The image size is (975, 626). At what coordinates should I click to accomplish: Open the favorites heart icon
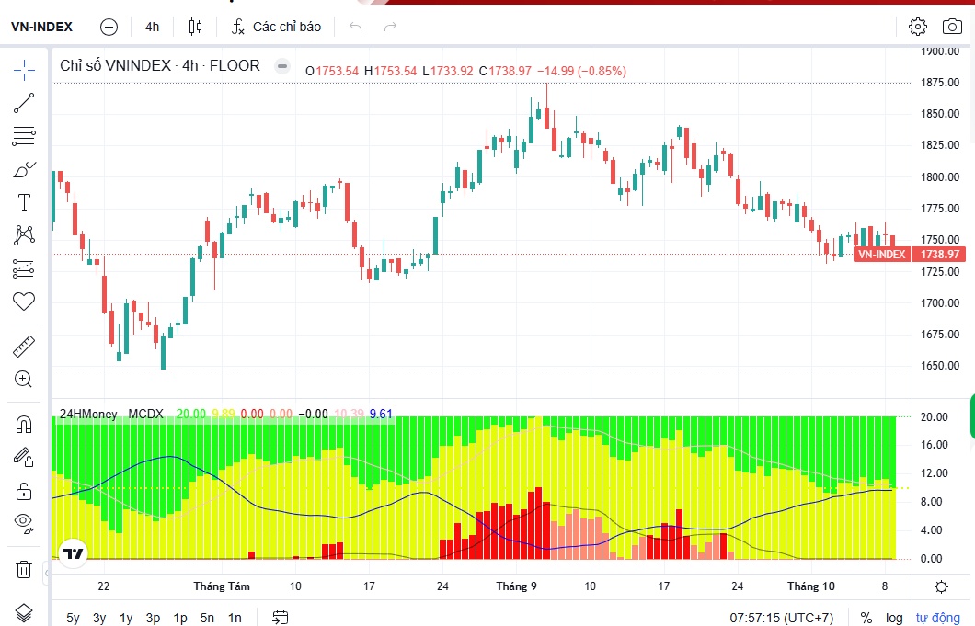pos(24,302)
